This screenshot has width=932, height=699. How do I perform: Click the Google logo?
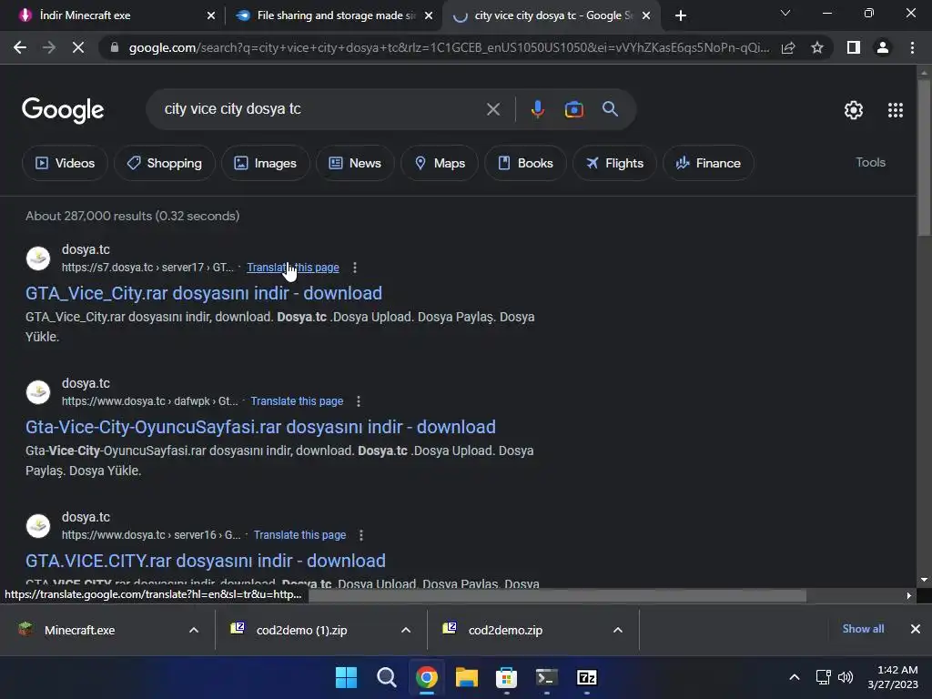click(x=63, y=110)
